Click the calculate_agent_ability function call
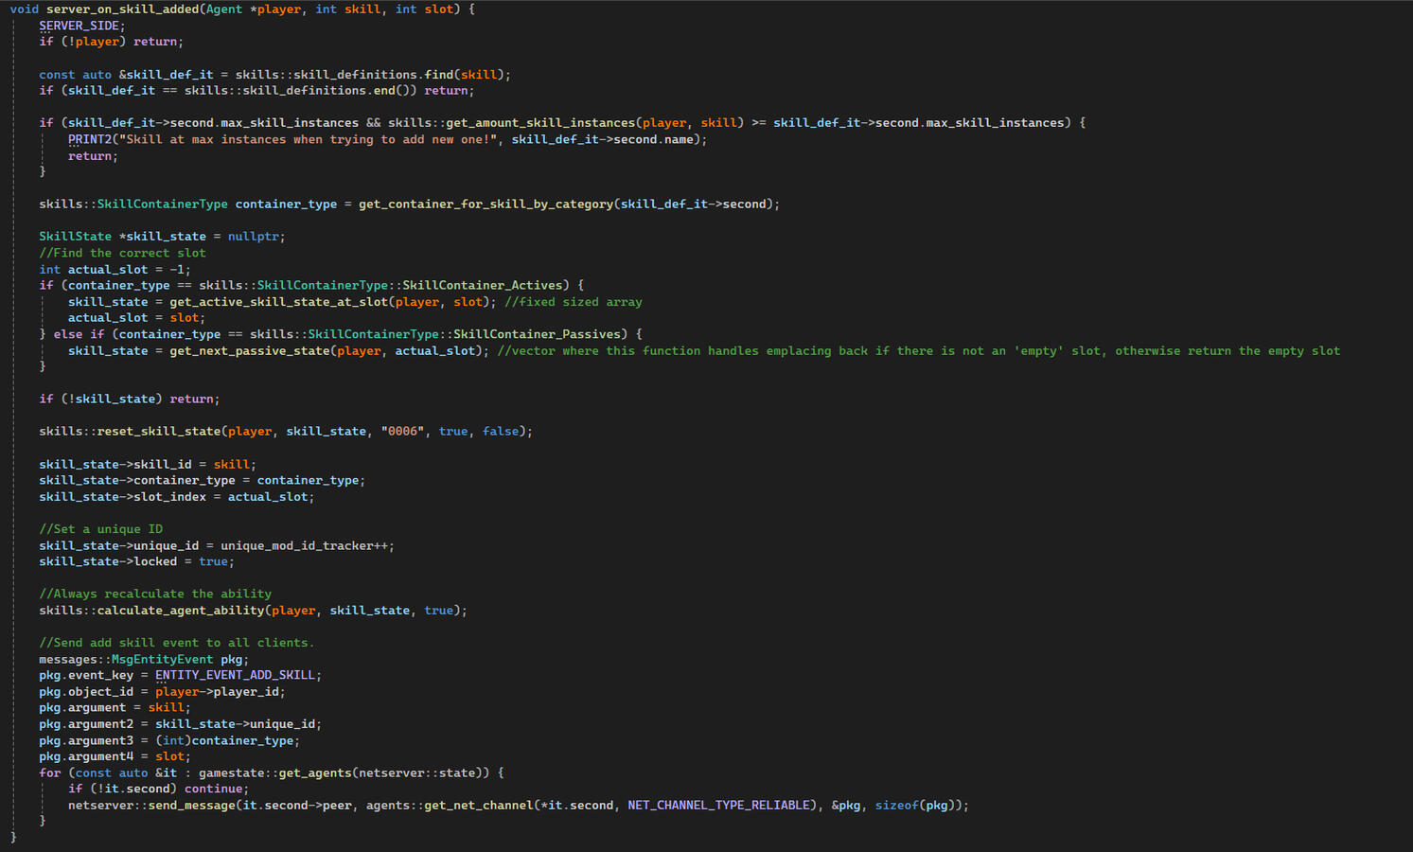1413x852 pixels. tap(180, 611)
